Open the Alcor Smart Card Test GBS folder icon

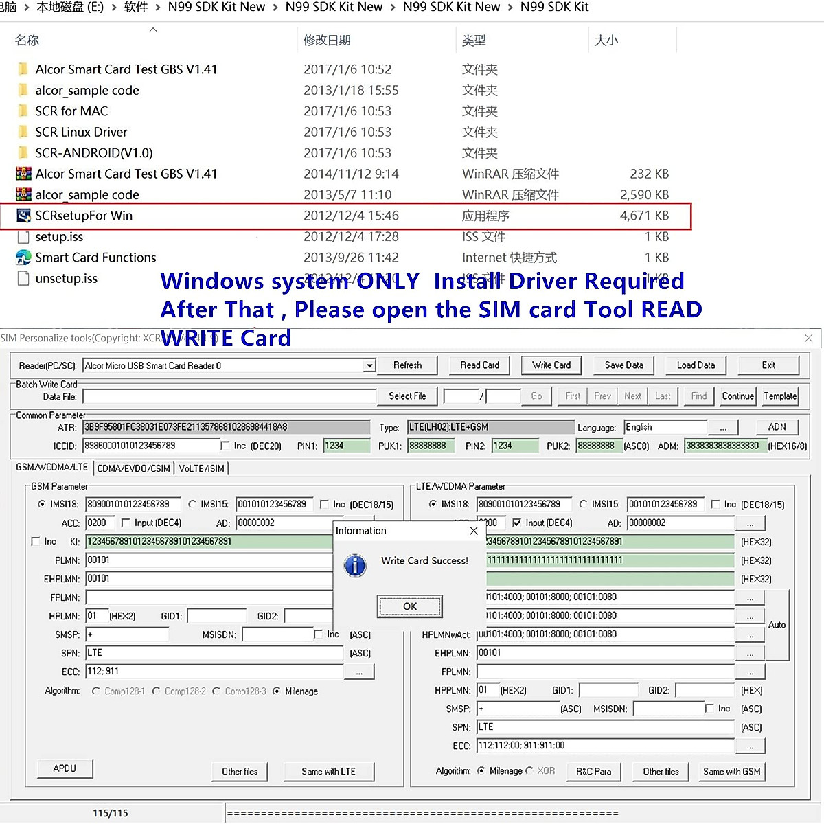coord(23,69)
